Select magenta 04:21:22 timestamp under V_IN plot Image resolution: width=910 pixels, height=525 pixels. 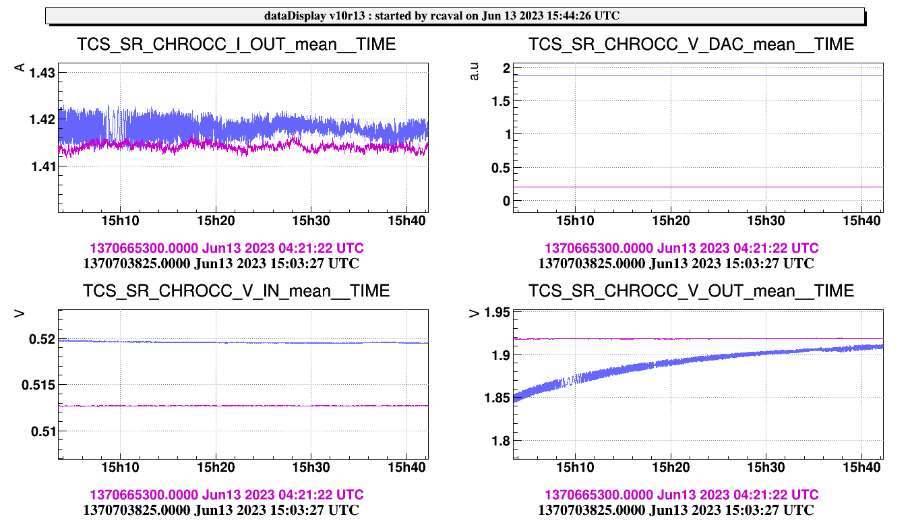pos(226,495)
